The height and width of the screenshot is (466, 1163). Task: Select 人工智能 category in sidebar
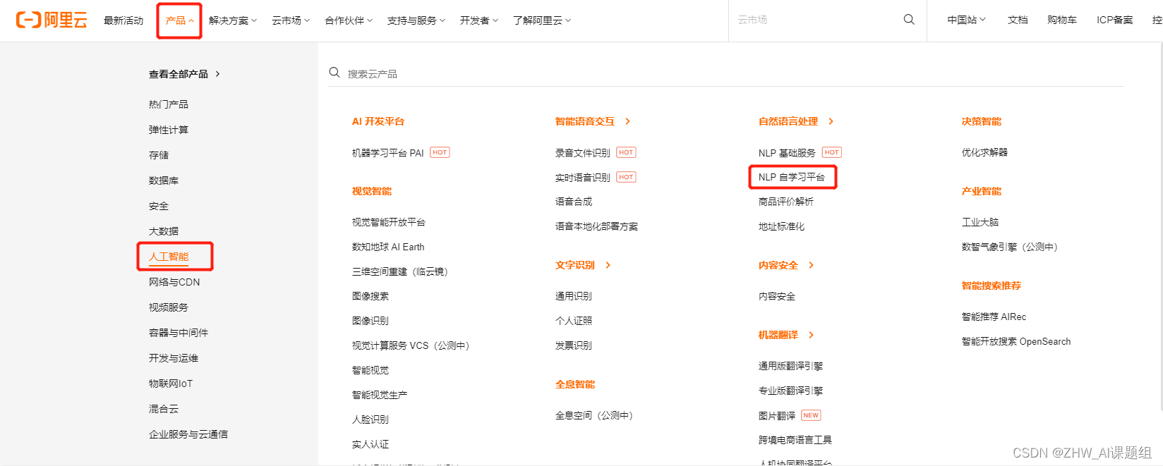click(169, 257)
